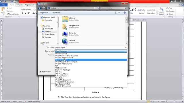Choose XPS Document from type list
The image size is (184, 103).
(x=91, y=68)
